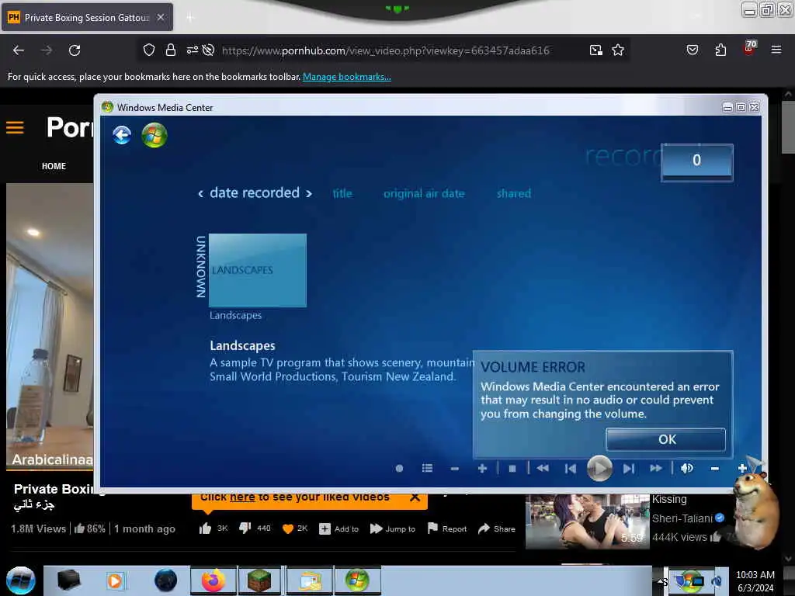Open Firefox application hamburger menu

point(776,50)
